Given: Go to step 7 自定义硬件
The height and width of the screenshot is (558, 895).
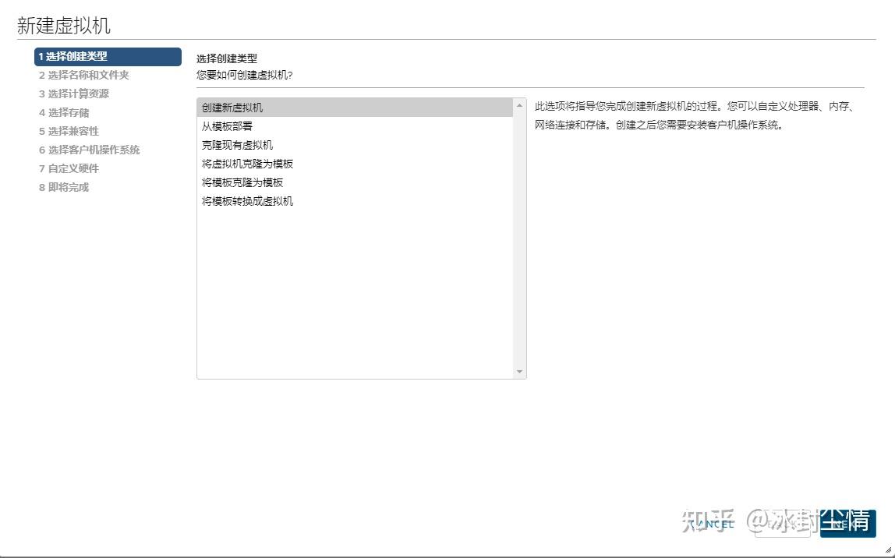Looking at the screenshot, I should tap(69, 169).
